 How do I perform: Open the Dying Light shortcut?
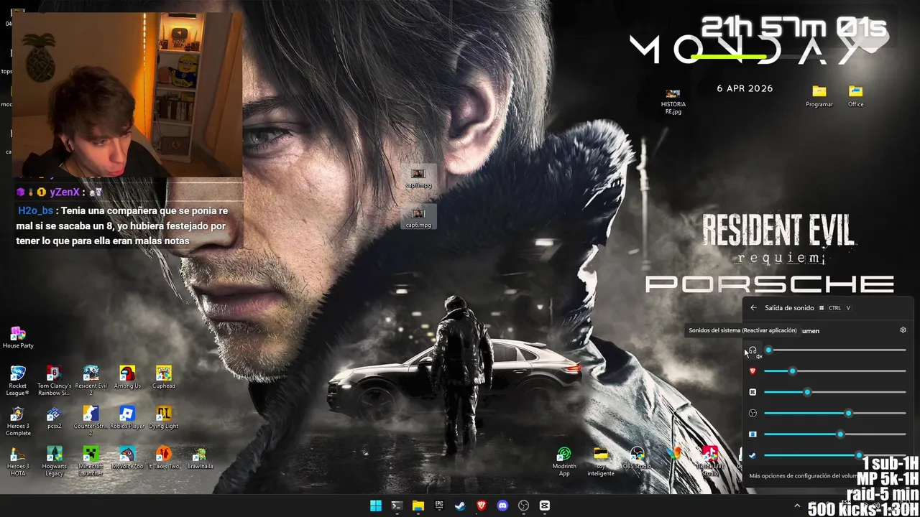pyautogui.click(x=164, y=418)
